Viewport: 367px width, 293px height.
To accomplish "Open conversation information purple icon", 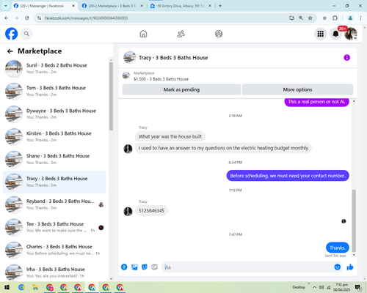I will click(347, 58).
